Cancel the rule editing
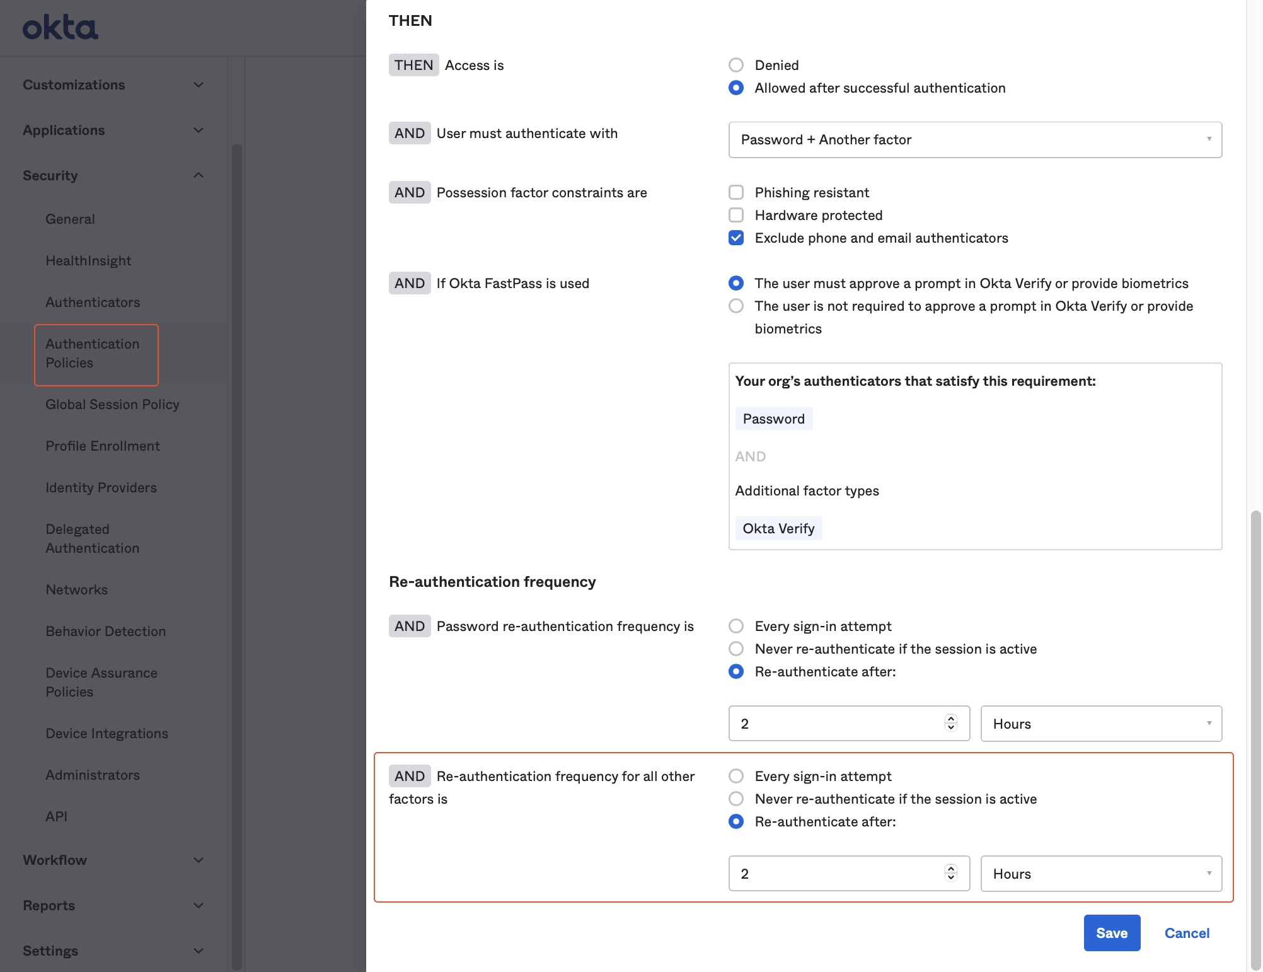1263x972 pixels. click(1187, 933)
